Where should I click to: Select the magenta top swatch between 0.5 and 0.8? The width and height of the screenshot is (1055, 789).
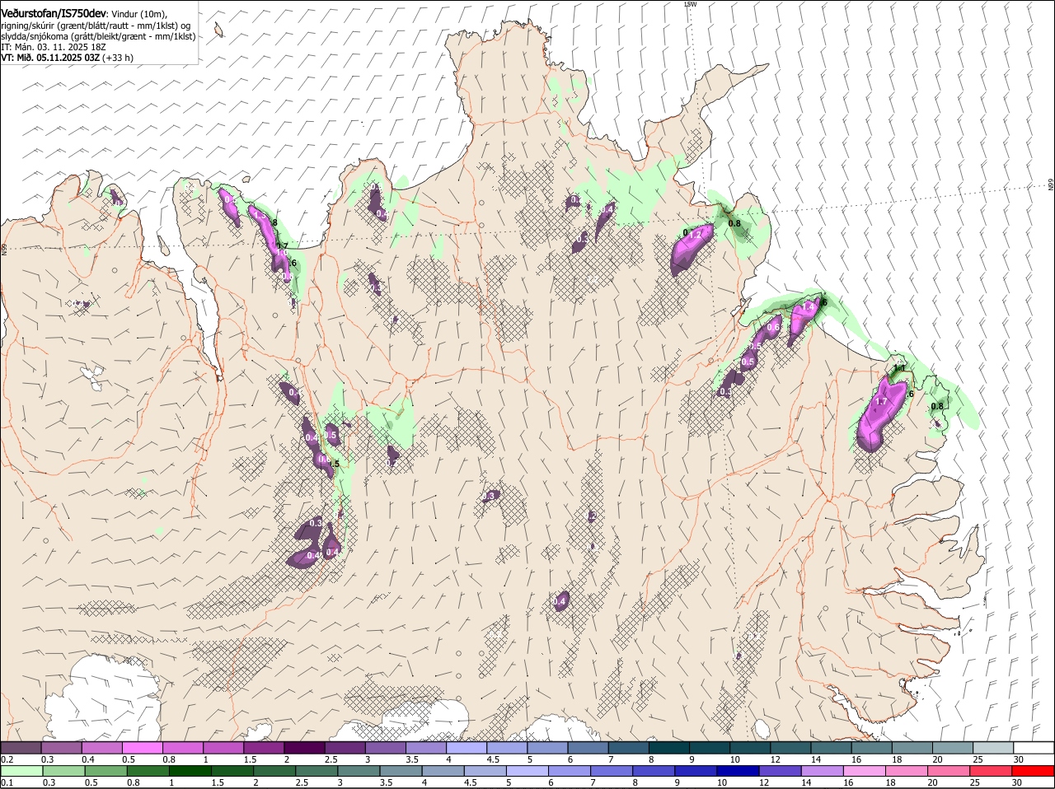[x=143, y=748]
